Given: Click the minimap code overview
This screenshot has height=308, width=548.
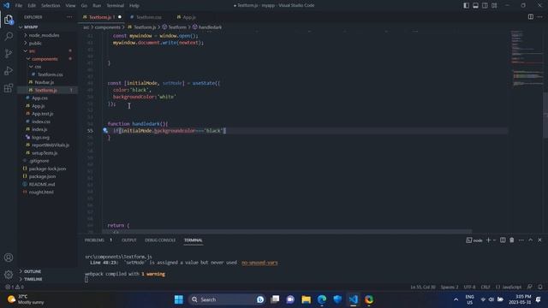Looking at the screenshot, I should coord(527,59).
